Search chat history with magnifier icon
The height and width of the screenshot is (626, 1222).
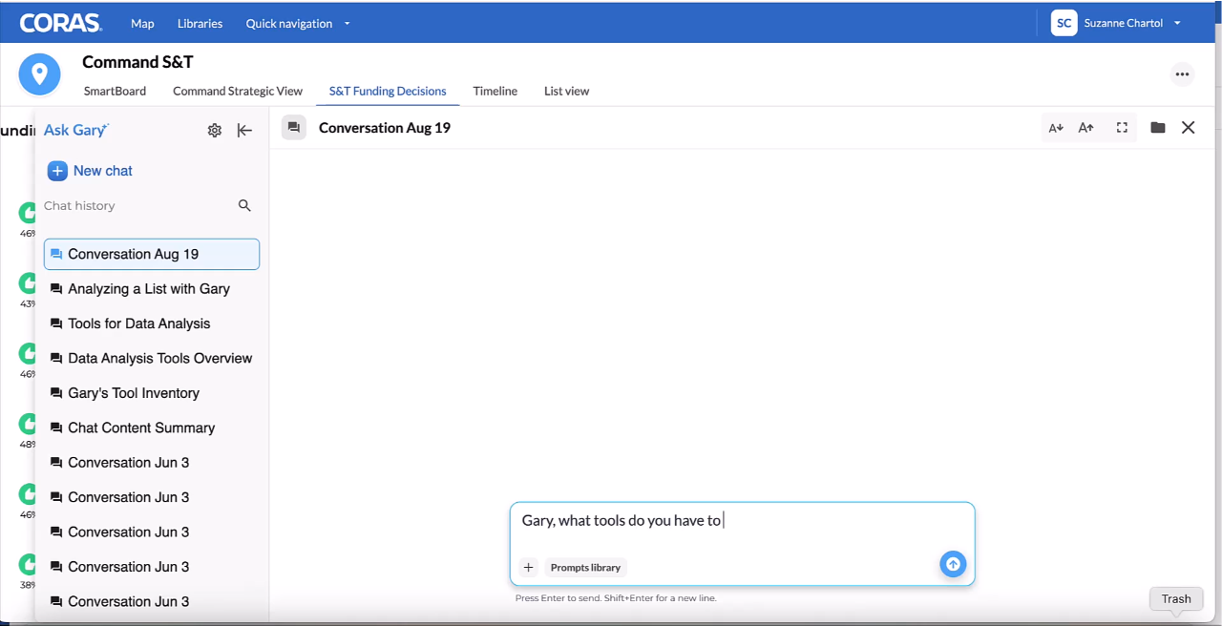click(x=244, y=205)
